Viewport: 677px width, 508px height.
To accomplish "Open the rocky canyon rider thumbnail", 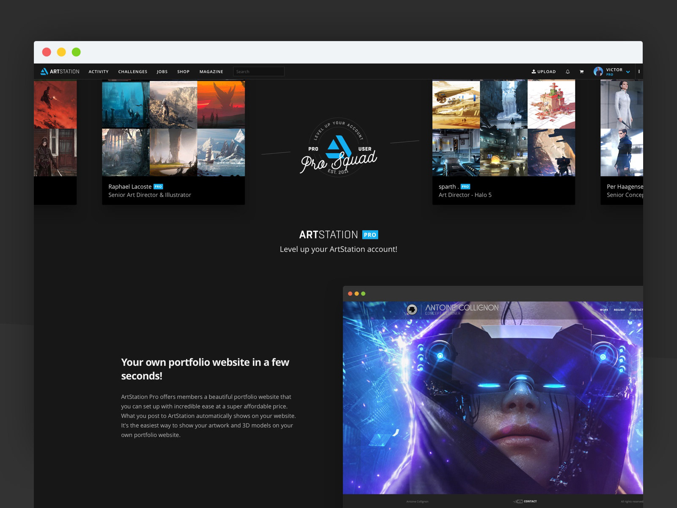I will pyautogui.click(x=173, y=105).
